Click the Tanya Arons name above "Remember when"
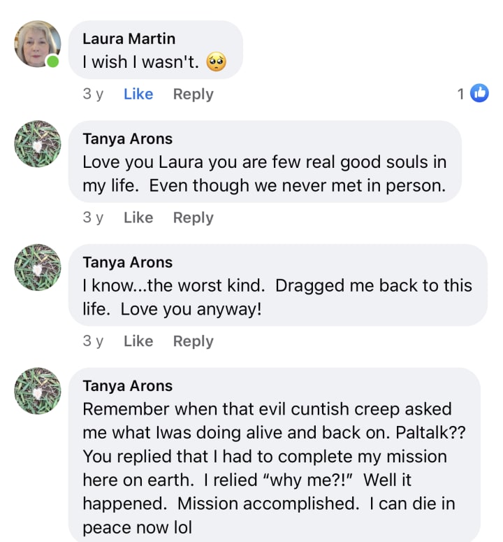The height and width of the screenshot is (542, 503). [x=127, y=385]
